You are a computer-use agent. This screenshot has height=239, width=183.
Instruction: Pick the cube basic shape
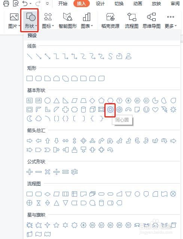(92, 110)
